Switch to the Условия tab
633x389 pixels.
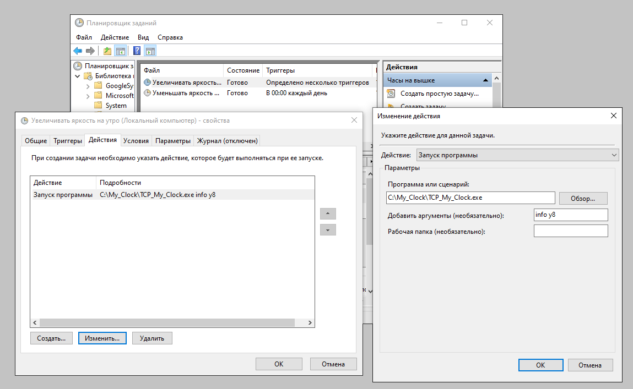(136, 141)
